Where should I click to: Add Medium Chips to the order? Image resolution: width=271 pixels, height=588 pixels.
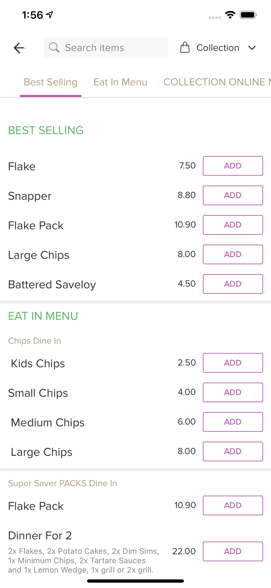click(x=233, y=422)
